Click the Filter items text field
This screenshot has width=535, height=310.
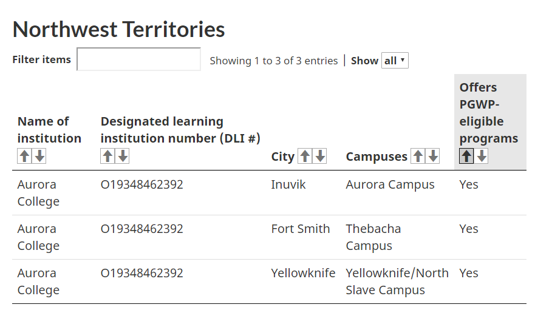[138, 59]
